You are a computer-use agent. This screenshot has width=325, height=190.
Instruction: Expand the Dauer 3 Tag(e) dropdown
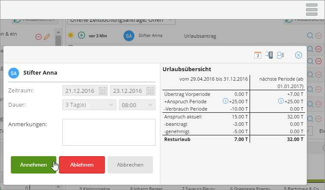(111, 105)
